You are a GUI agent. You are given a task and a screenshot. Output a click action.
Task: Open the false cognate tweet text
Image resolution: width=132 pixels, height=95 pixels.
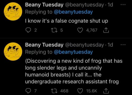[x=67, y=21]
